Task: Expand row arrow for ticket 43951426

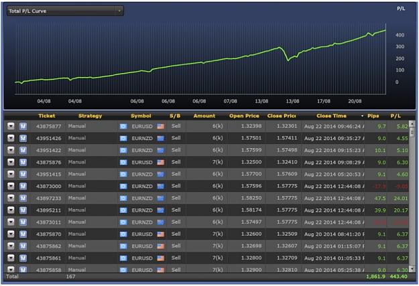Action: [11, 138]
